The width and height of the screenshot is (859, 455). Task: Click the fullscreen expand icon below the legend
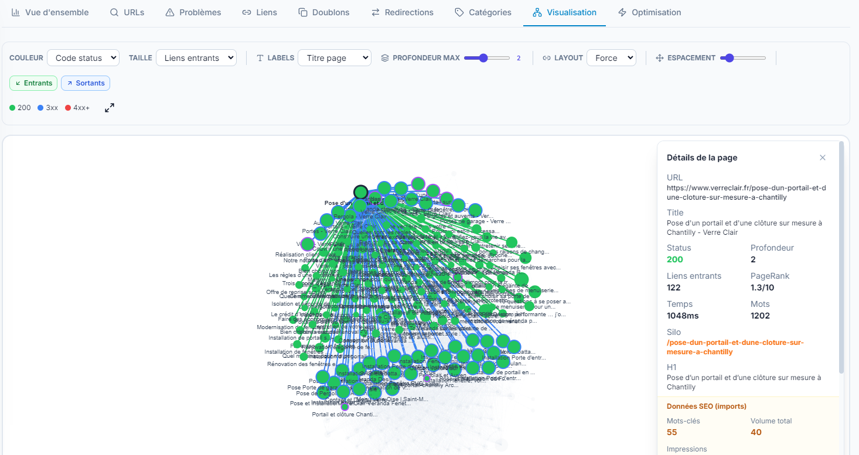109,108
